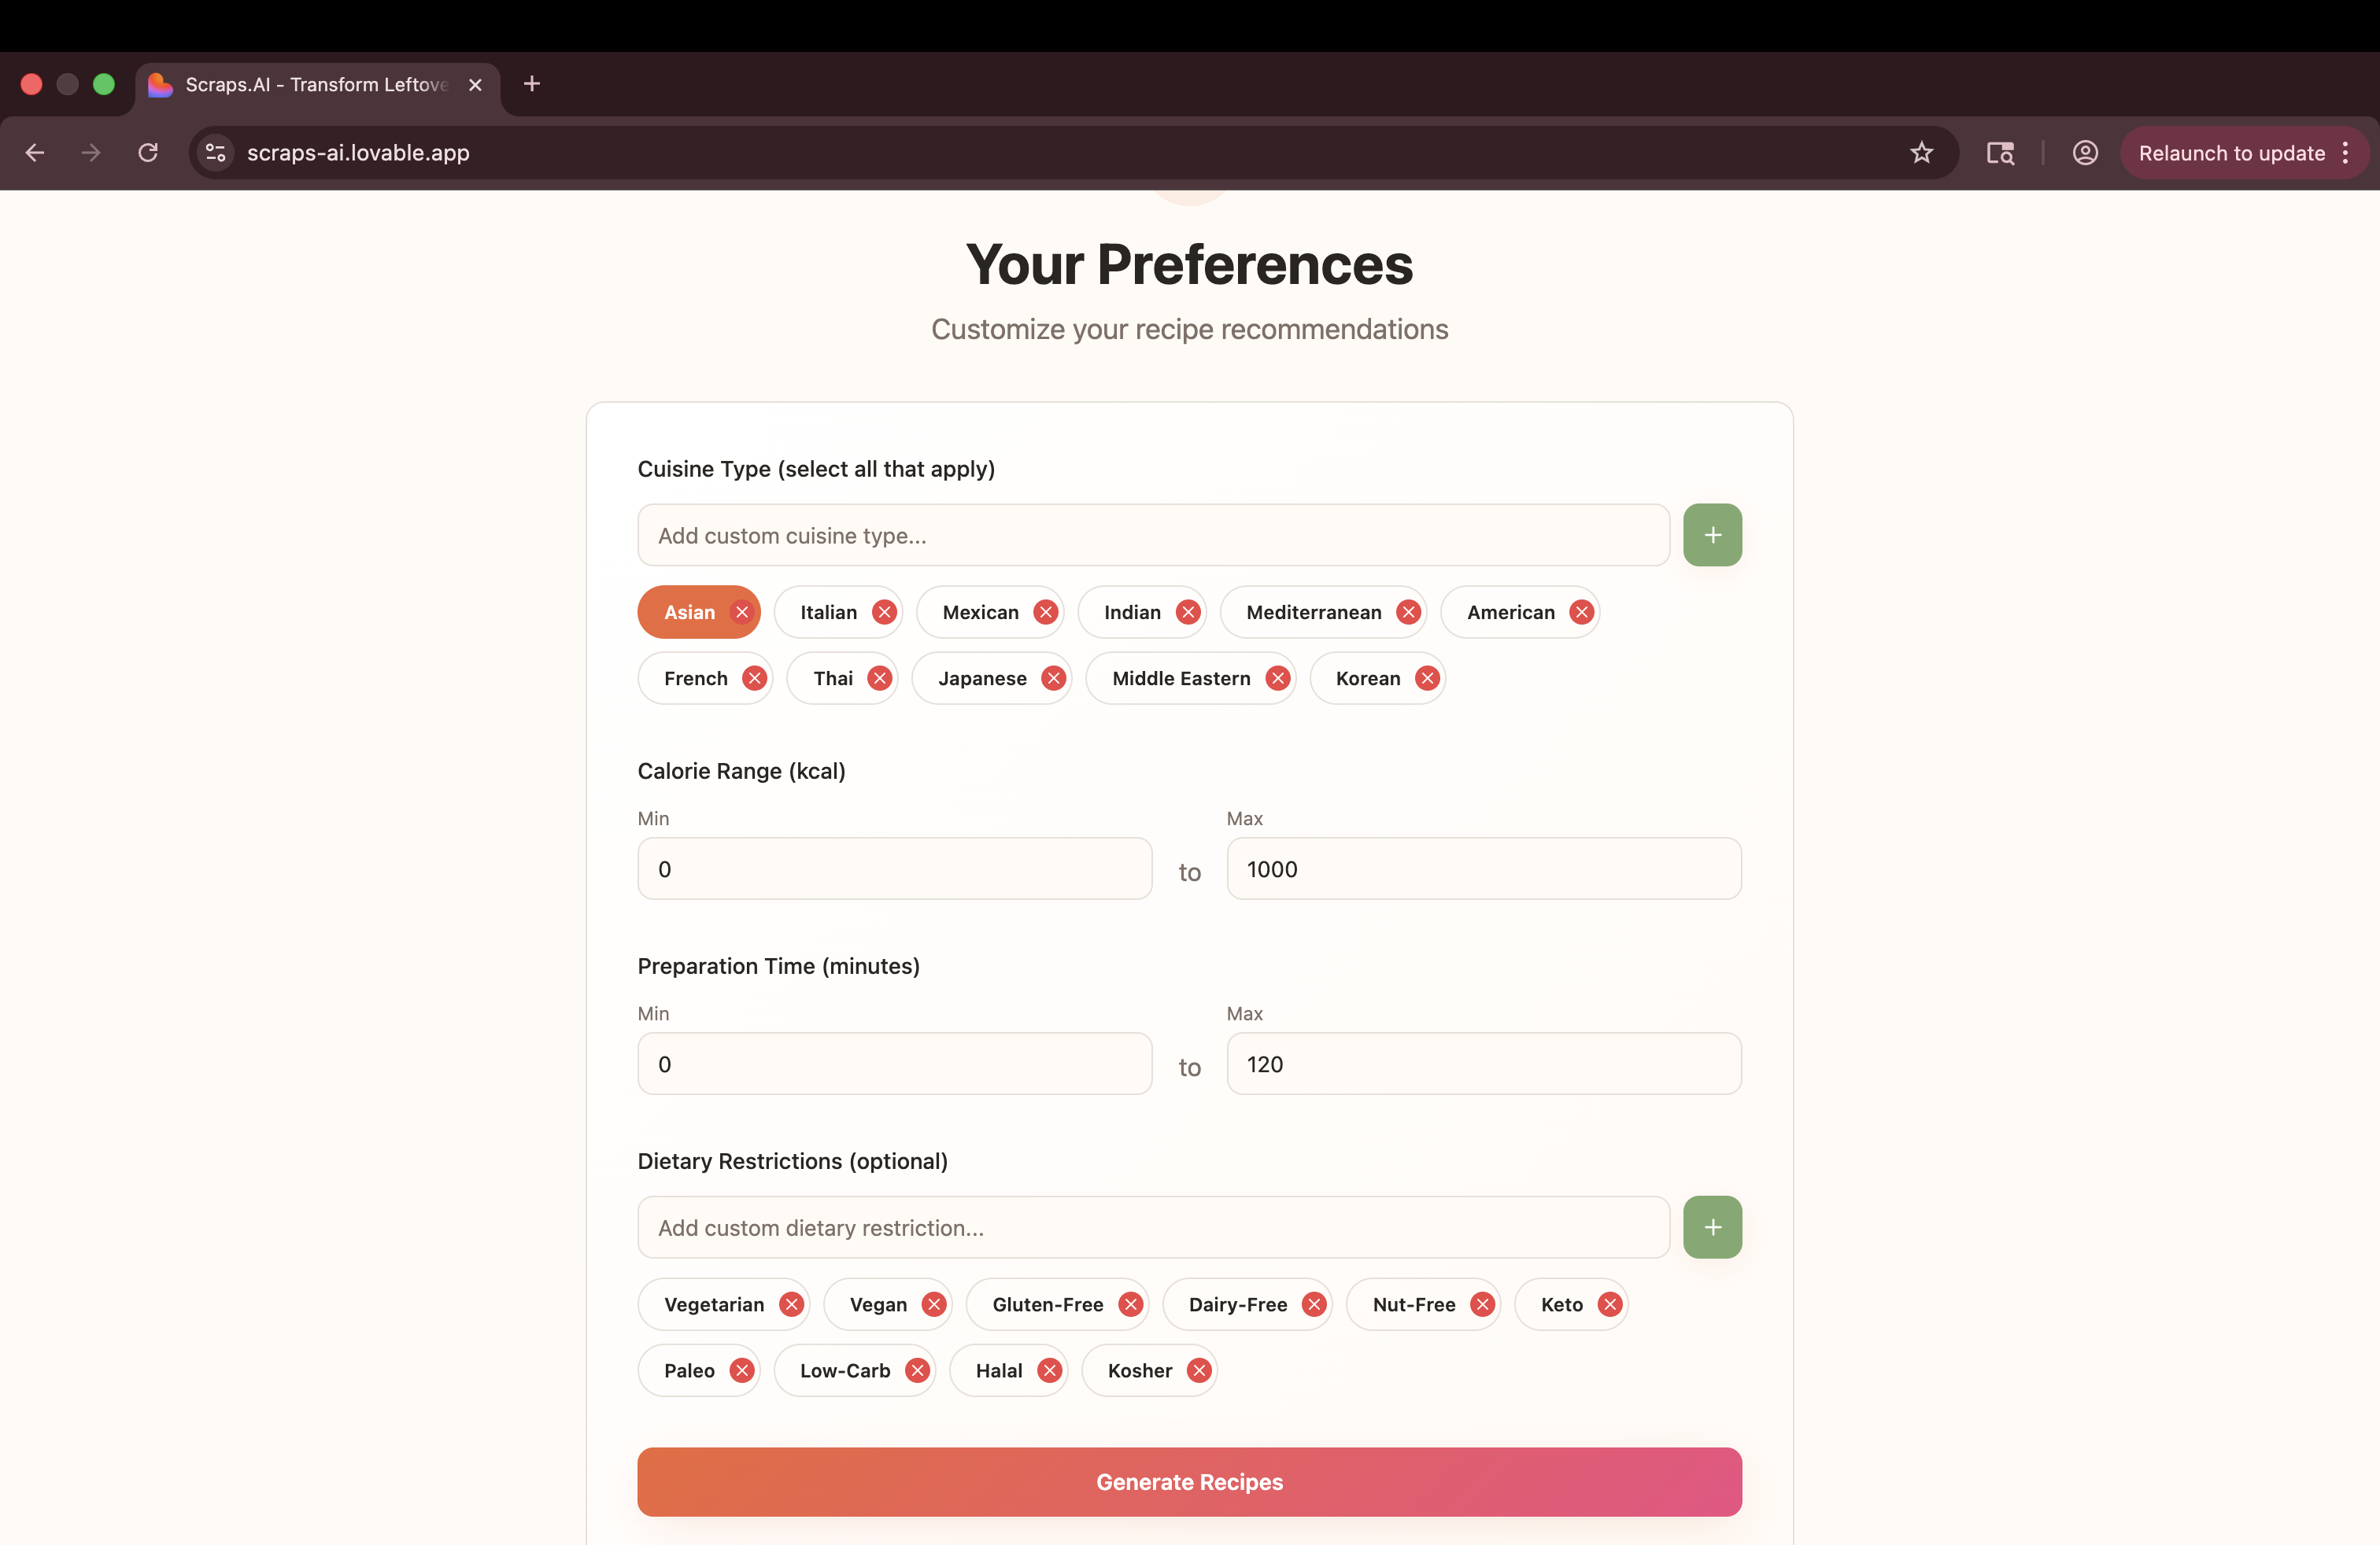
Task: Click the green plus to add dietary restriction
Action: point(1712,1227)
